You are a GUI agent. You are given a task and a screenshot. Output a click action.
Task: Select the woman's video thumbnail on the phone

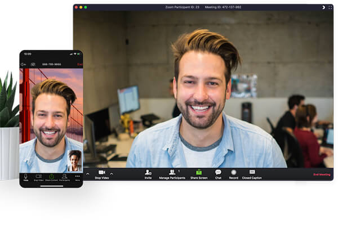(75, 161)
